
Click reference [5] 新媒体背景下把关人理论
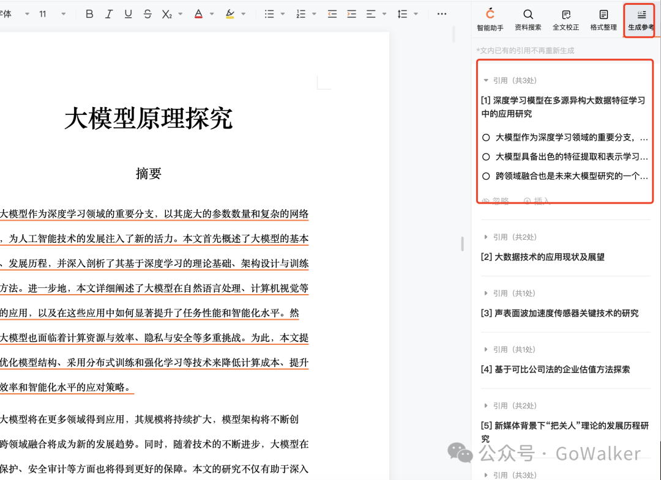pos(565,432)
